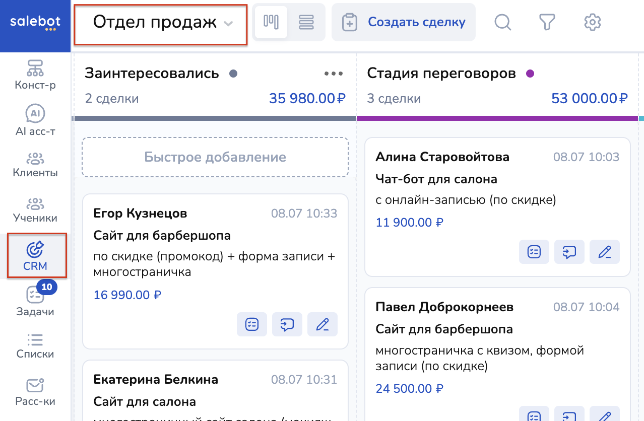This screenshot has height=421, width=644.
Task: Open Конструктор section in sidebar
Action: point(35,75)
